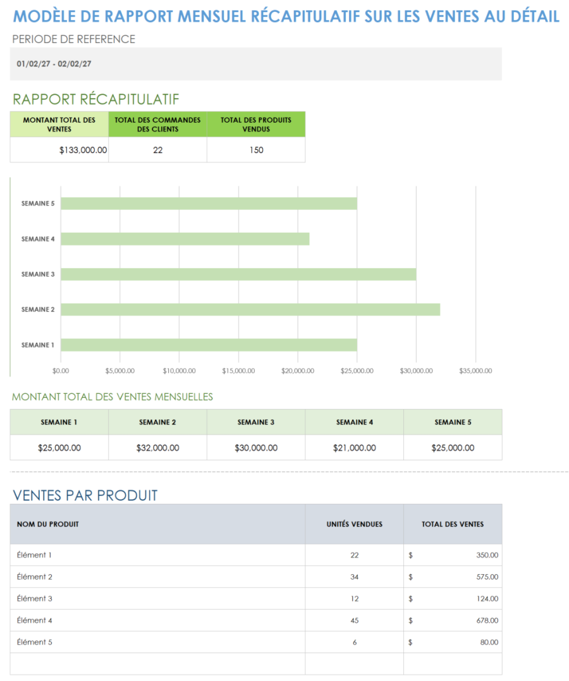This screenshot has width=569, height=681.
Task: Select the TOTAL DES PRODUITS VENDUS header
Action: tap(255, 124)
